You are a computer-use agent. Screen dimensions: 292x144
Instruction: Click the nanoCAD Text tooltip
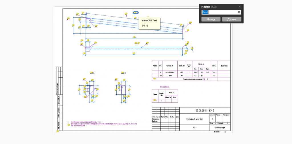click(x=149, y=23)
